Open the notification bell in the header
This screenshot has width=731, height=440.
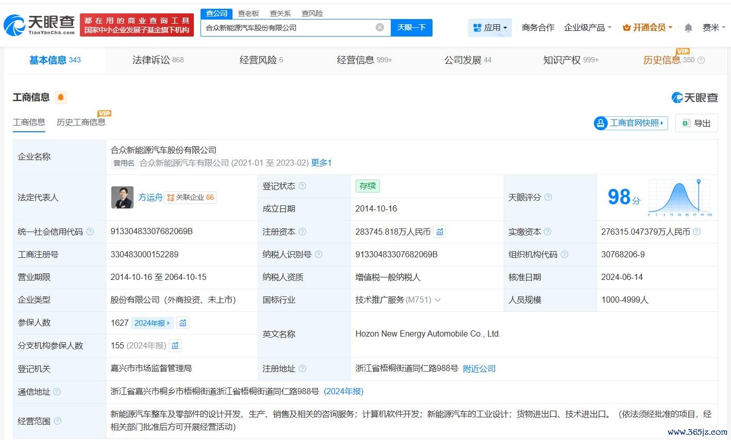click(688, 28)
